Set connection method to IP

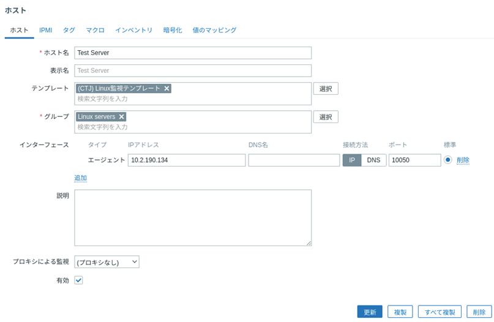tap(352, 160)
